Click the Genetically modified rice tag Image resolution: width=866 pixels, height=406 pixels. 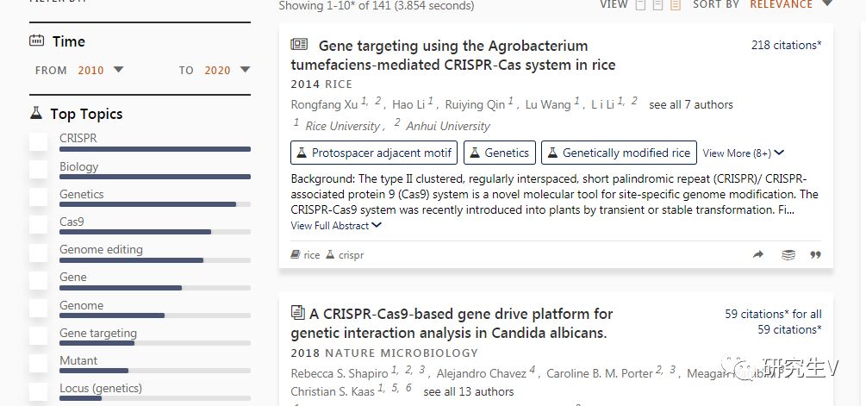pyautogui.click(x=619, y=153)
